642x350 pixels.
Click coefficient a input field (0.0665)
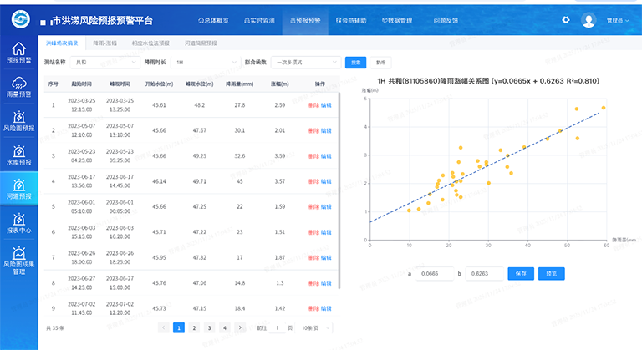[435, 273]
